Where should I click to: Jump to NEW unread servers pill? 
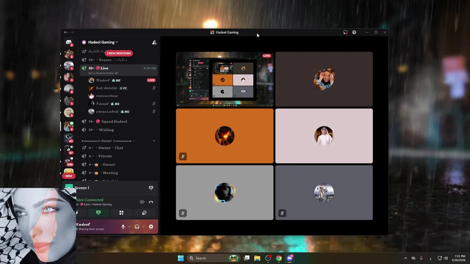tap(69, 176)
